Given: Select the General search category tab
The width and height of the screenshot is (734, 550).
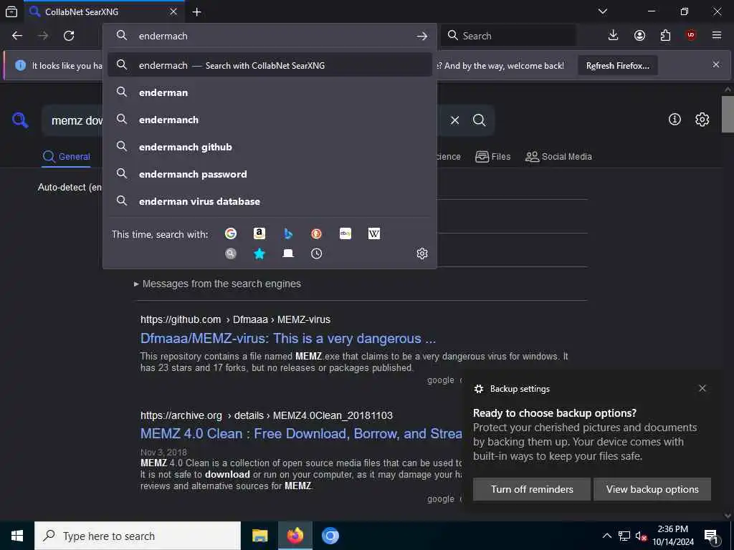Looking at the screenshot, I should [67, 157].
